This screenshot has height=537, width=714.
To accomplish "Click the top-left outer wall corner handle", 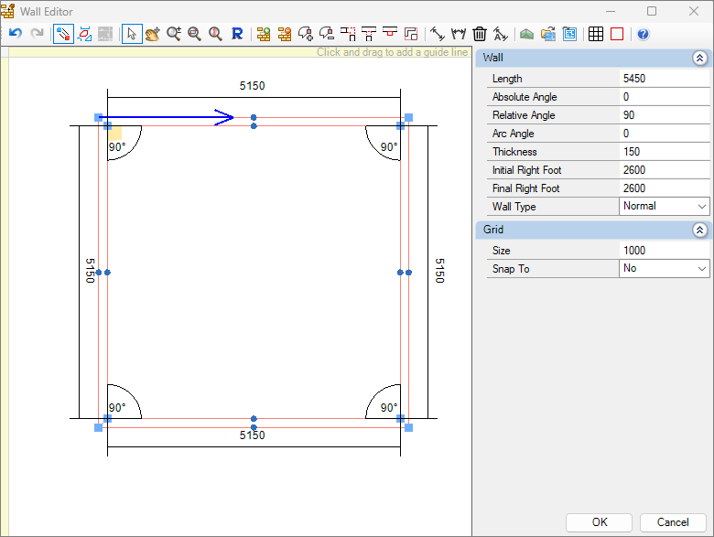I will point(98,117).
